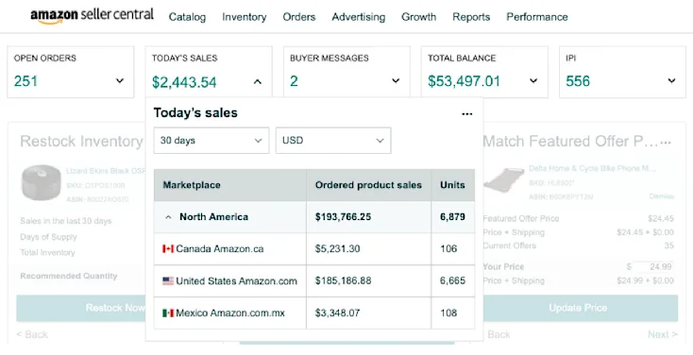Open the Reports menu
Screen dimensions: 693x355
[x=471, y=17]
